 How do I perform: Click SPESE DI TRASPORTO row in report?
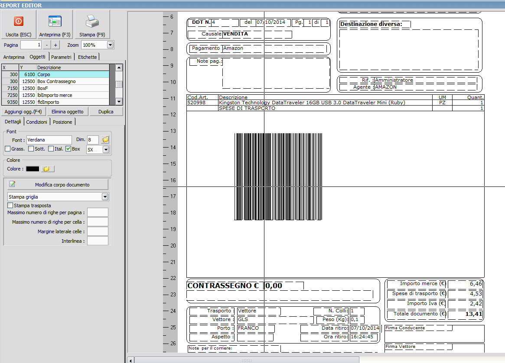pyautogui.click(x=247, y=108)
